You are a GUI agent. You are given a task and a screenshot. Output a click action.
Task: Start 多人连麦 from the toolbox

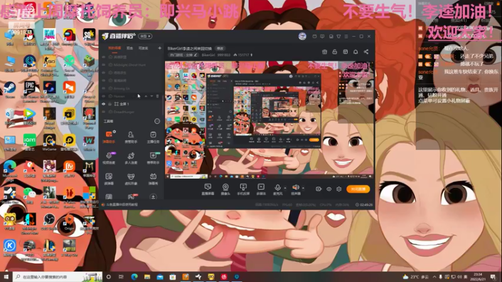click(131, 158)
